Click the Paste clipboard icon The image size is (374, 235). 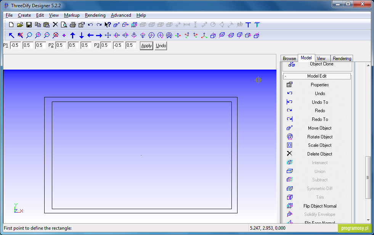[x=47, y=24]
